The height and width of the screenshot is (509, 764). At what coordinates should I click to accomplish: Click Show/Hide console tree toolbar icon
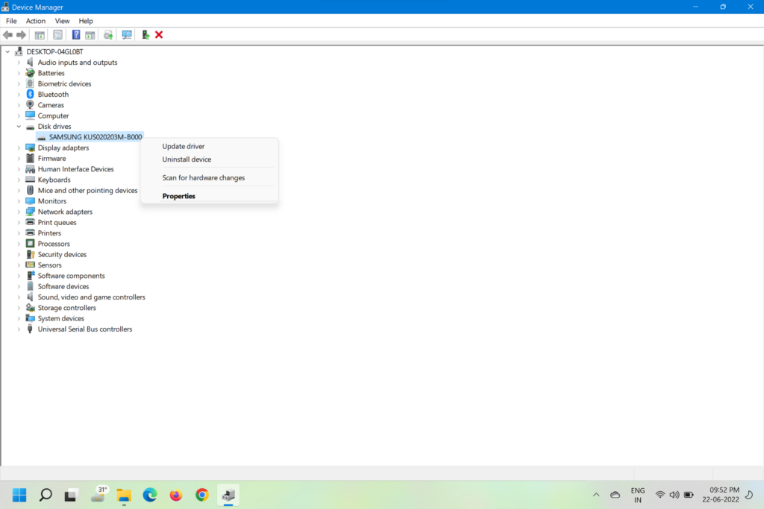click(x=40, y=35)
